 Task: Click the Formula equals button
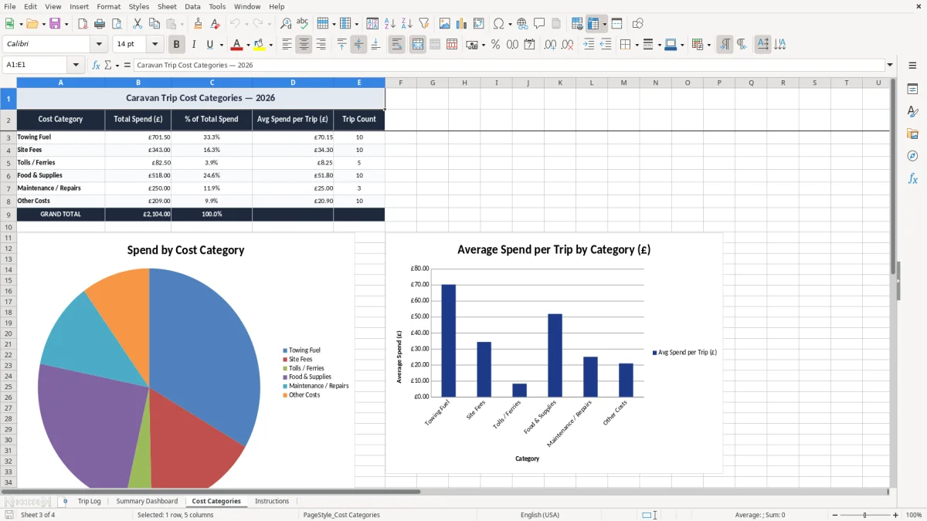click(127, 65)
